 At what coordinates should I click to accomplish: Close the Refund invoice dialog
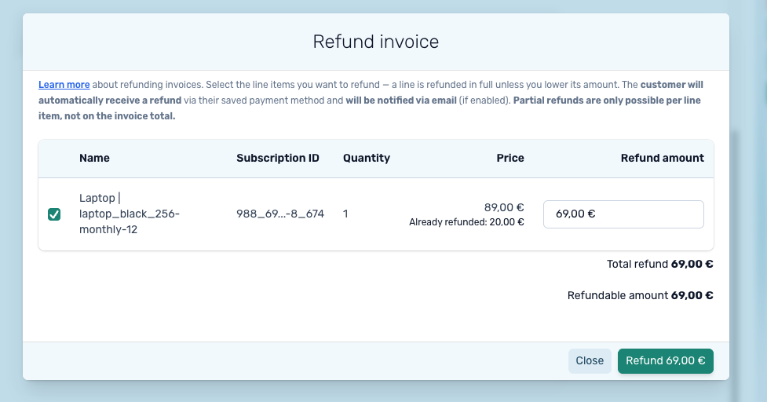(x=590, y=361)
